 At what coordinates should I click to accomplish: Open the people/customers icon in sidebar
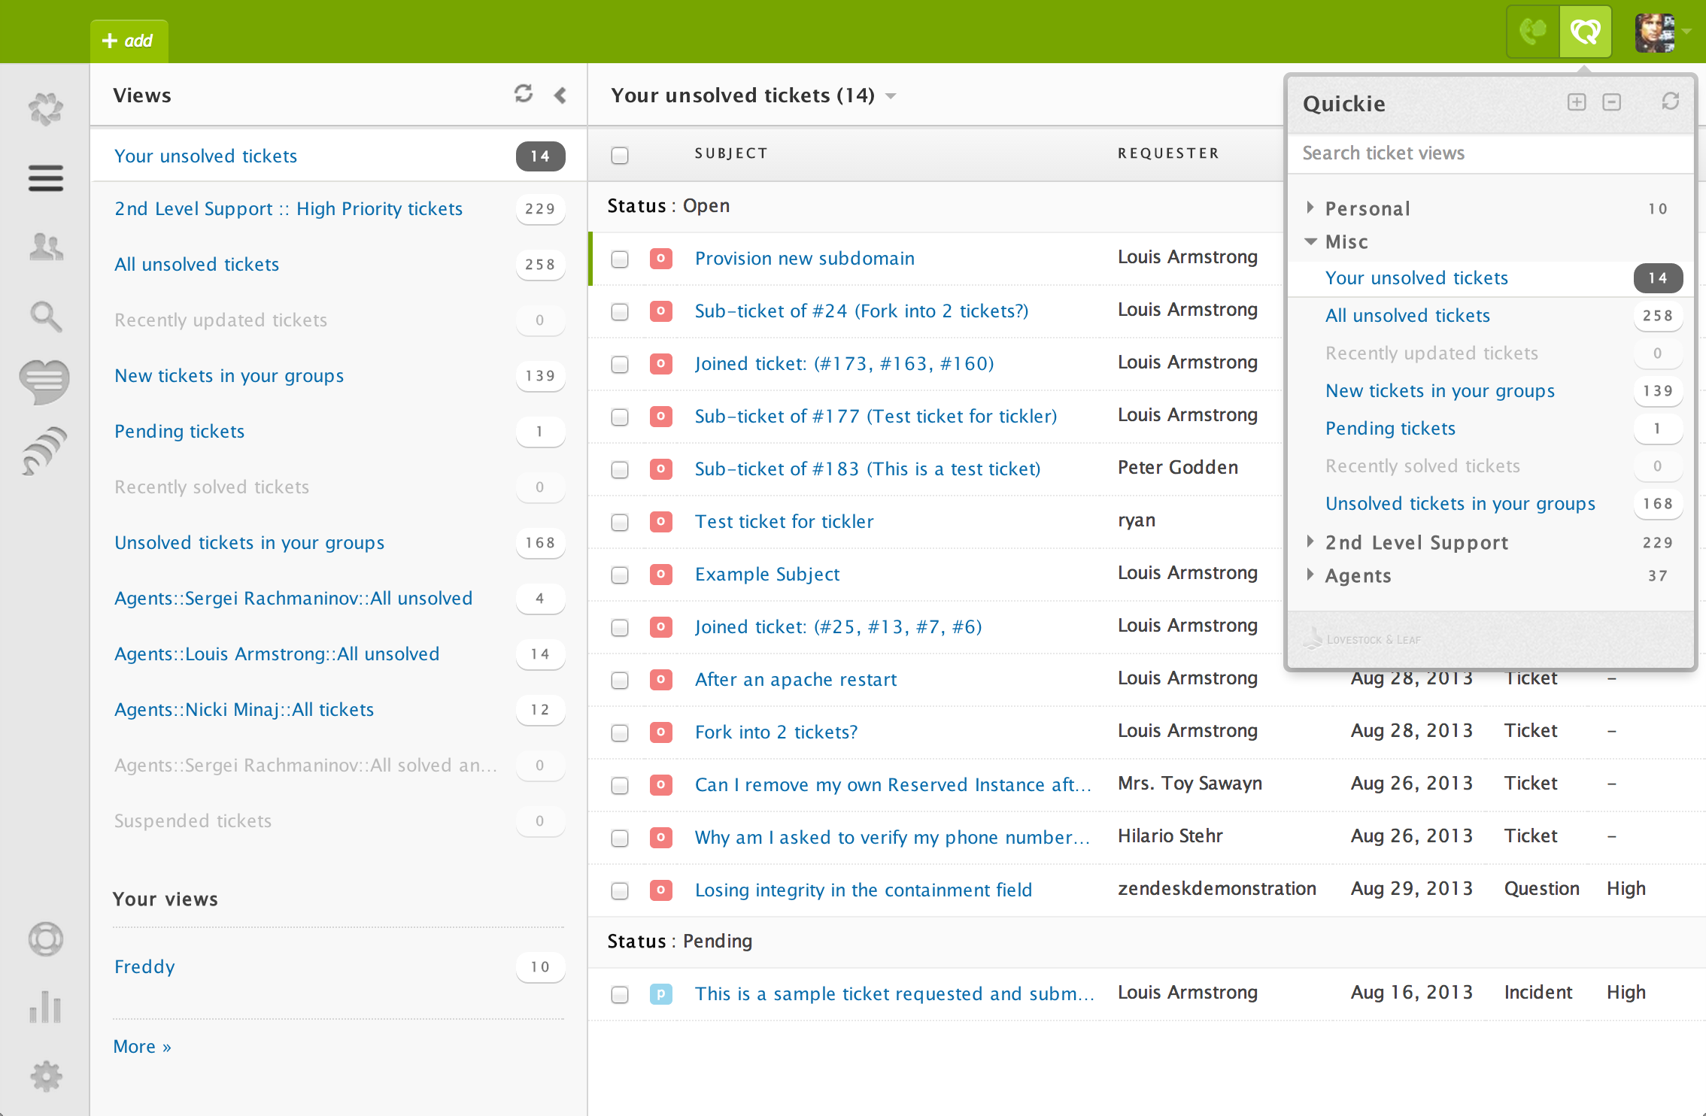pos(46,246)
